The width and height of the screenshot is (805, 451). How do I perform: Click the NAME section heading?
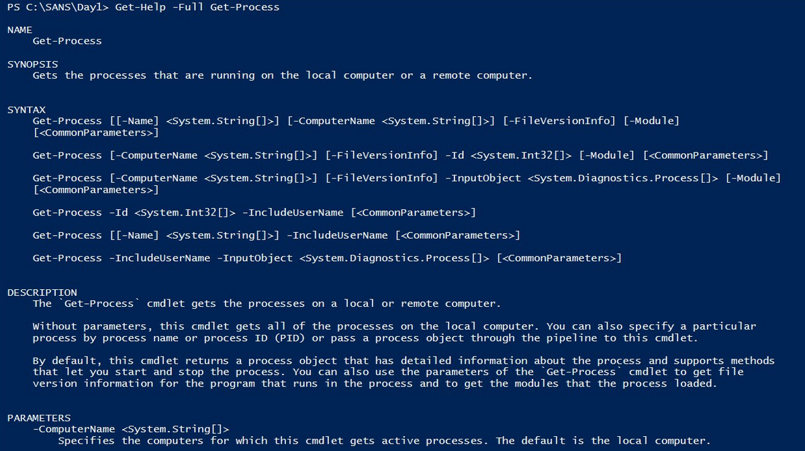click(x=19, y=30)
